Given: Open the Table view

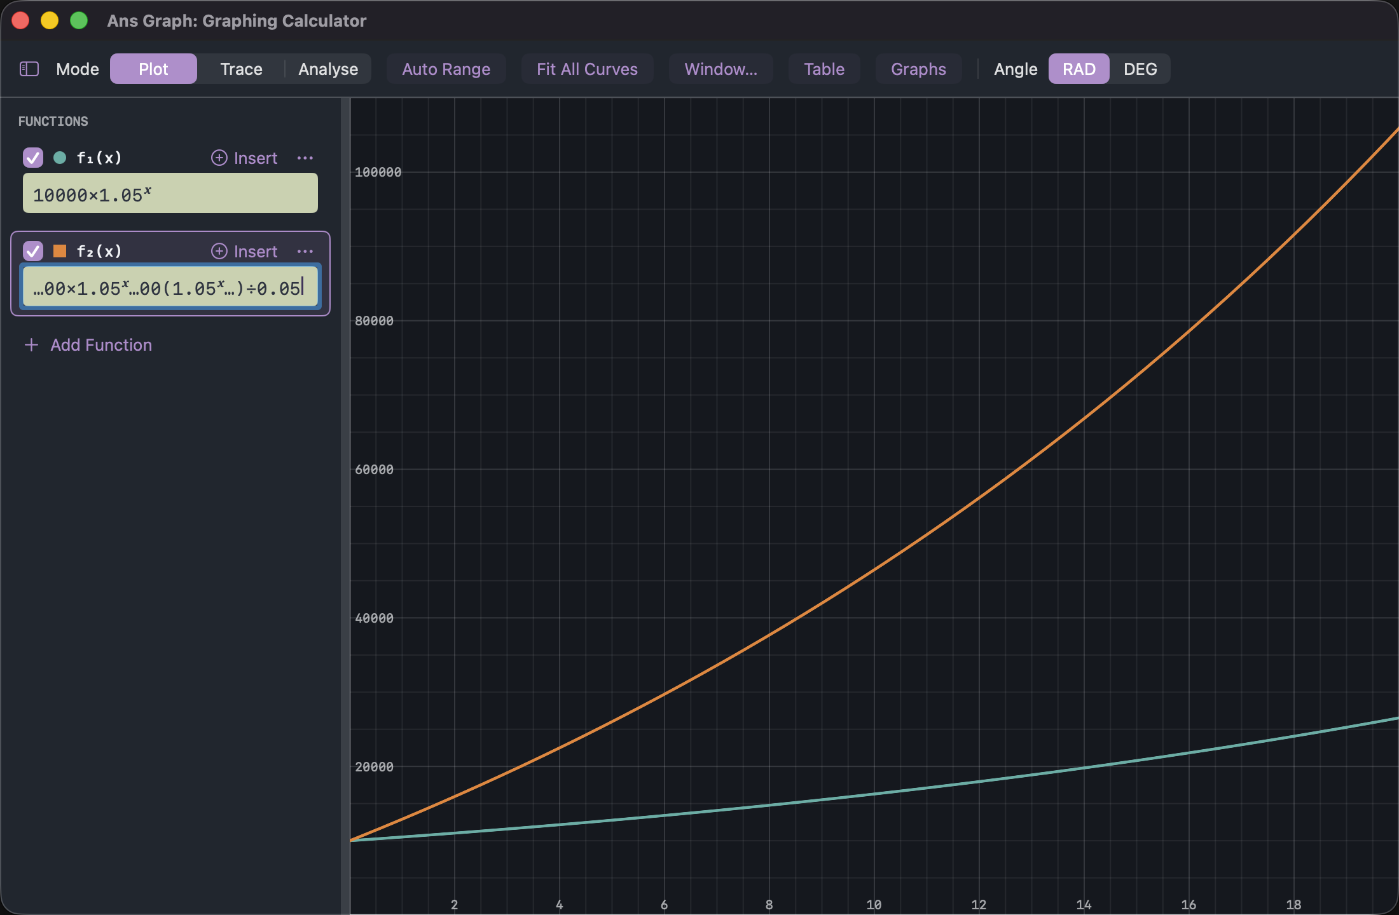Looking at the screenshot, I should [x=824, y=69].
